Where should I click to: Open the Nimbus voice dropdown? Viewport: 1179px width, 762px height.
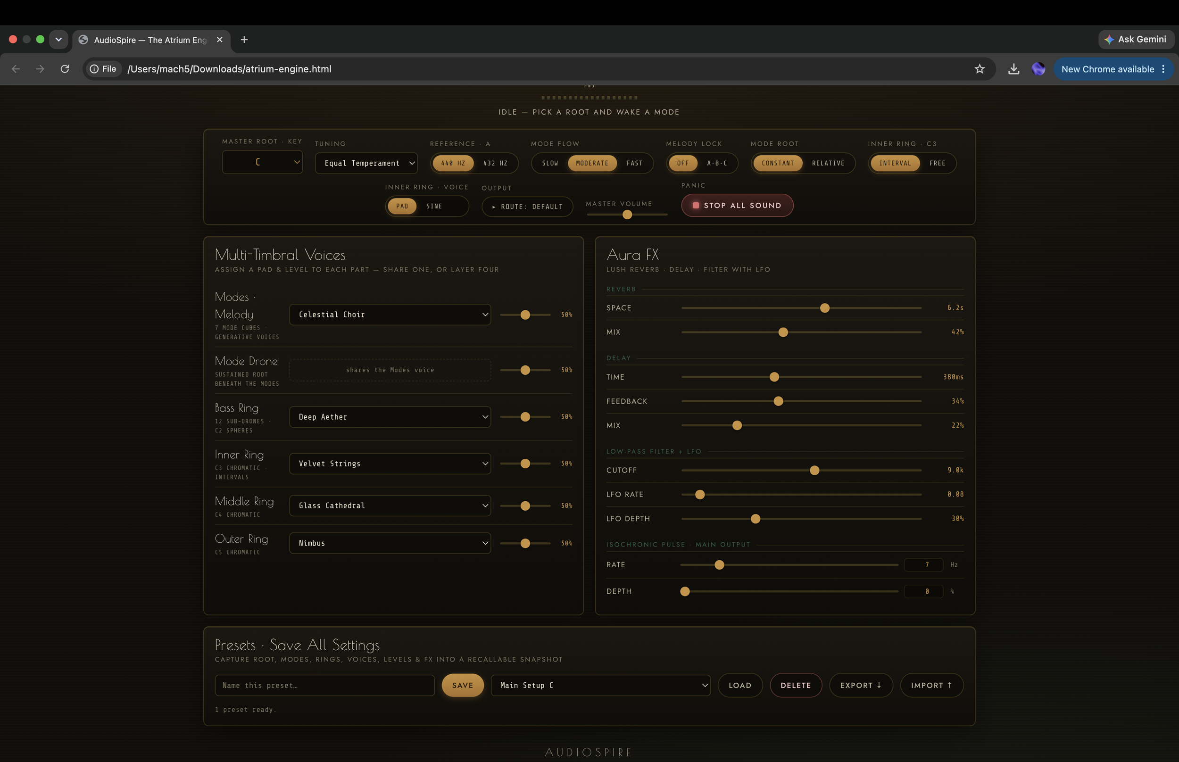click(x=390, y=543)
